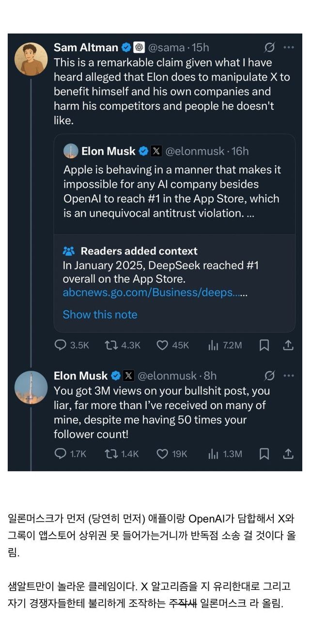The height and width of the screenshot is (620, 310).
Task: Share Elon Musk's reply tweet
Action: 288,454
